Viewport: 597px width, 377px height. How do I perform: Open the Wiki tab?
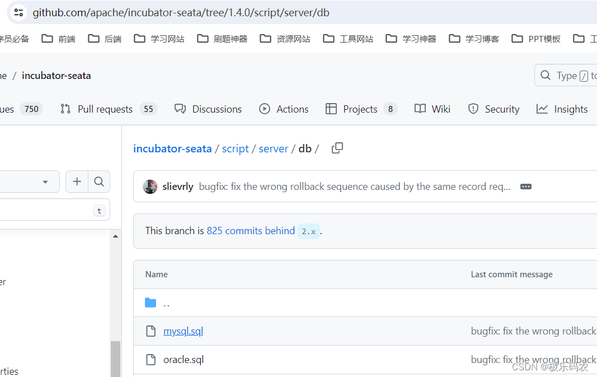[432, 109]
